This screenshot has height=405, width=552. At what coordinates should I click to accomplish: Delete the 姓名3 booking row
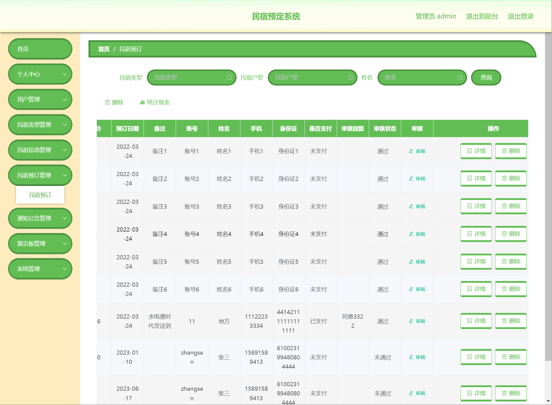coord(511,206)
